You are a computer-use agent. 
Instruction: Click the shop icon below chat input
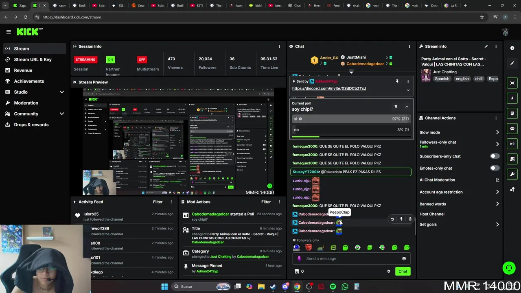297,271
